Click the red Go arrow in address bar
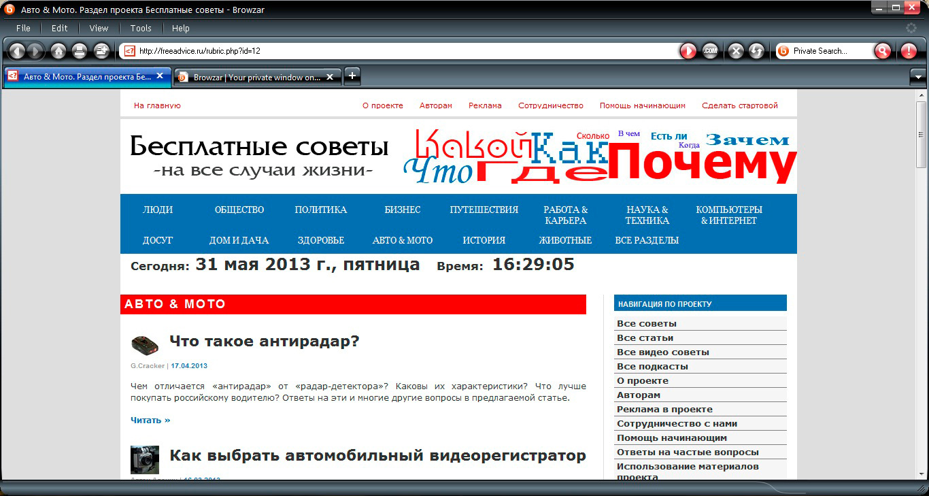 tap(688, 51)
